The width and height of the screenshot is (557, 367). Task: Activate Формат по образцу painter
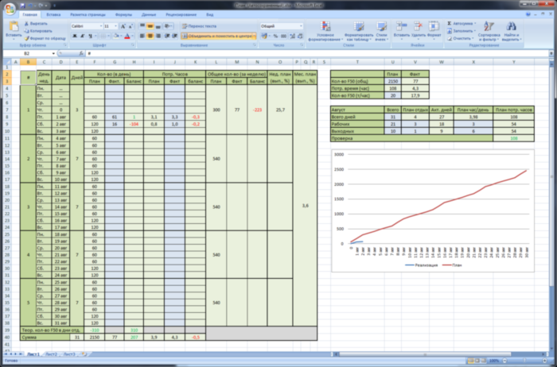45,38
